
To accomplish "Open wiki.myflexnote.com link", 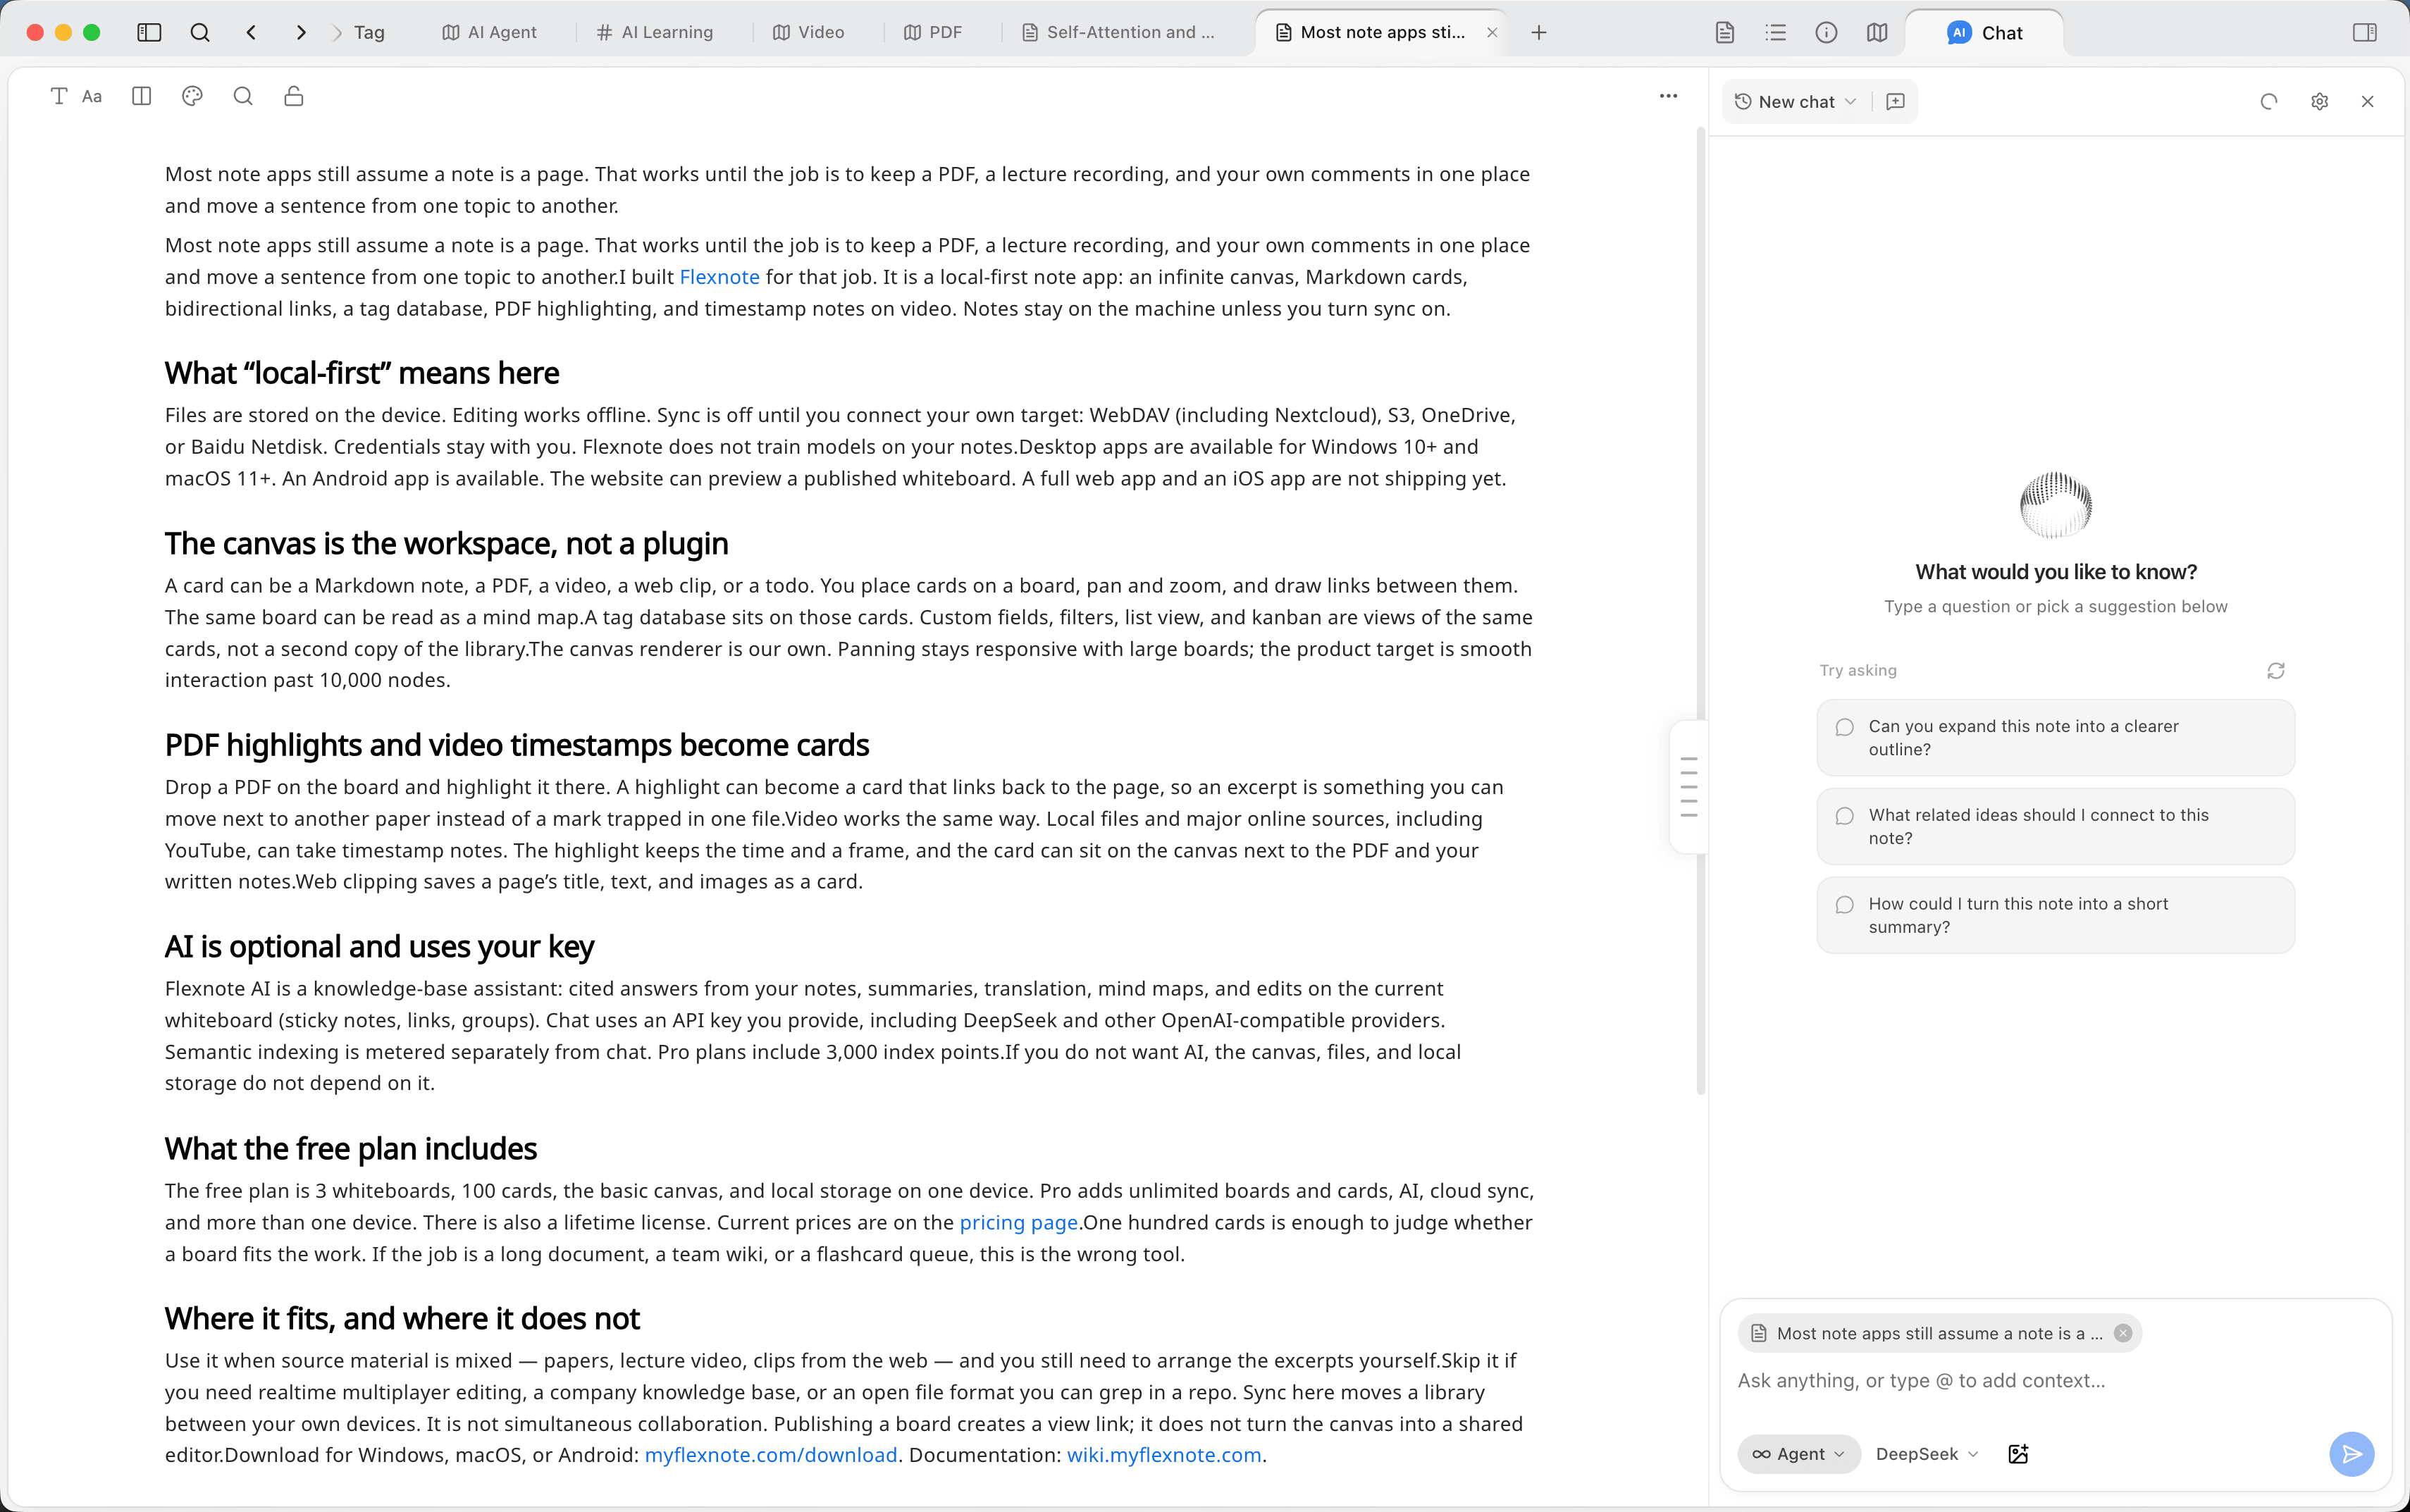I will (1164, 1455).
